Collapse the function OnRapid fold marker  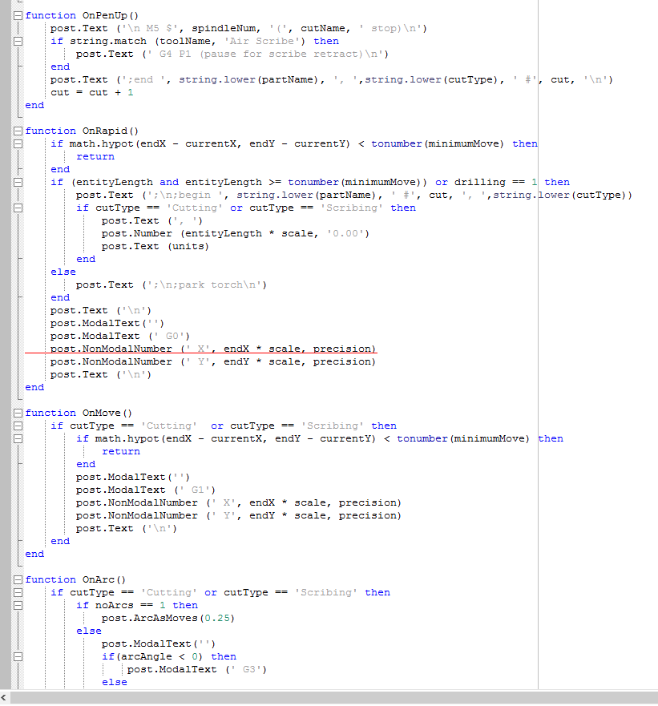pyautogui.click(x=18, y=131)
